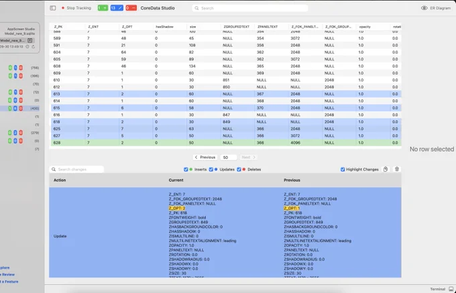Viewport: 456px width, 293px height.
Task: Click highlighted Z_OPT: 2 in Current
Action: coord(177,209)
